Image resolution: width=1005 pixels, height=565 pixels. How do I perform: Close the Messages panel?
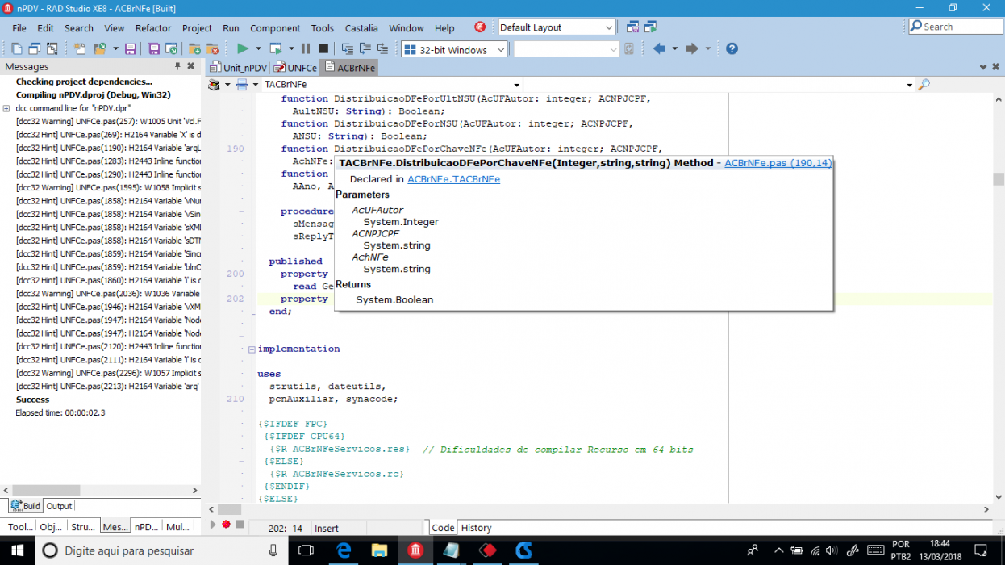tap(191, 66)
